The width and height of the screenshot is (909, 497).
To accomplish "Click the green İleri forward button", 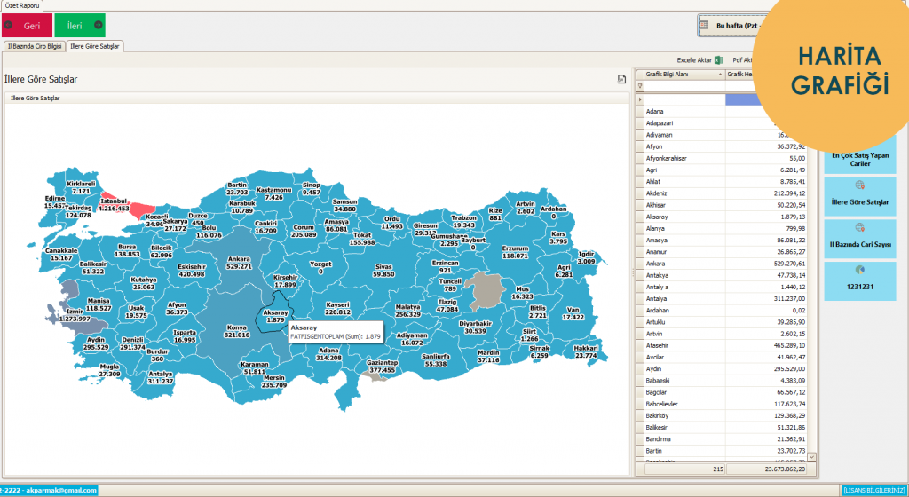I will pyautogui.click(x=80, y=26).
